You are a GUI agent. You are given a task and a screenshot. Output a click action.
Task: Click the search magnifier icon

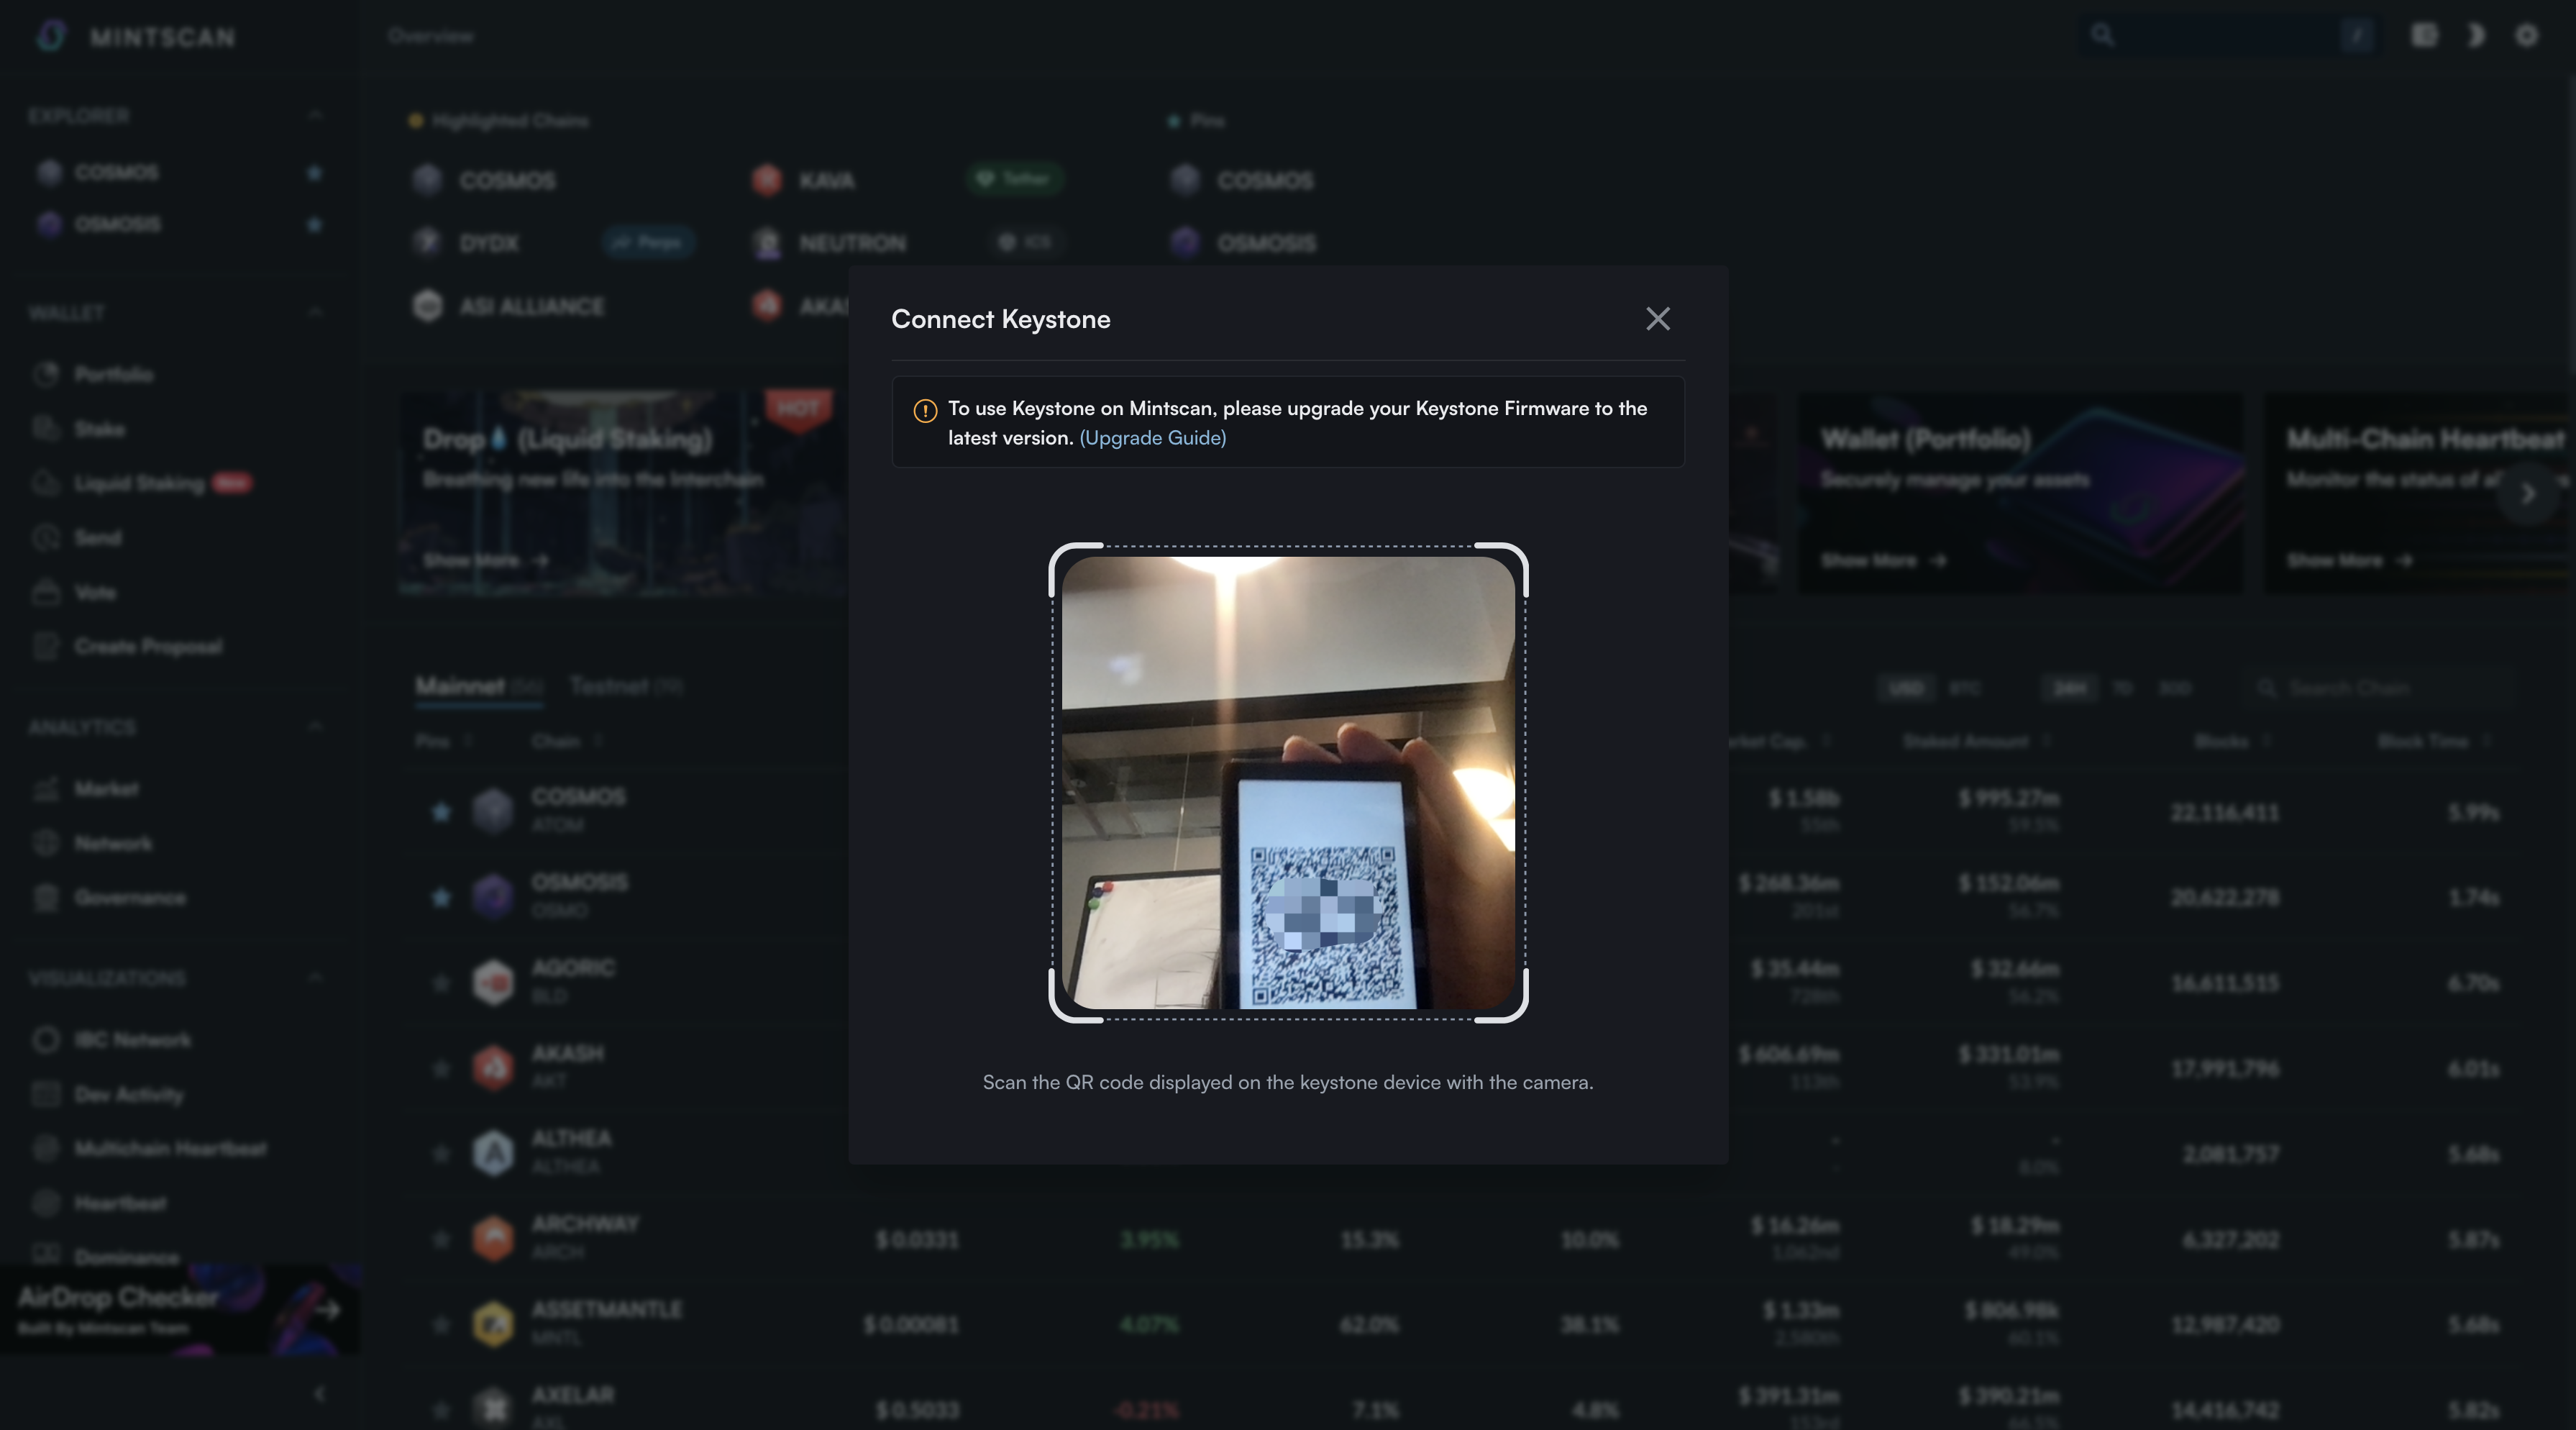[2102, 36]
